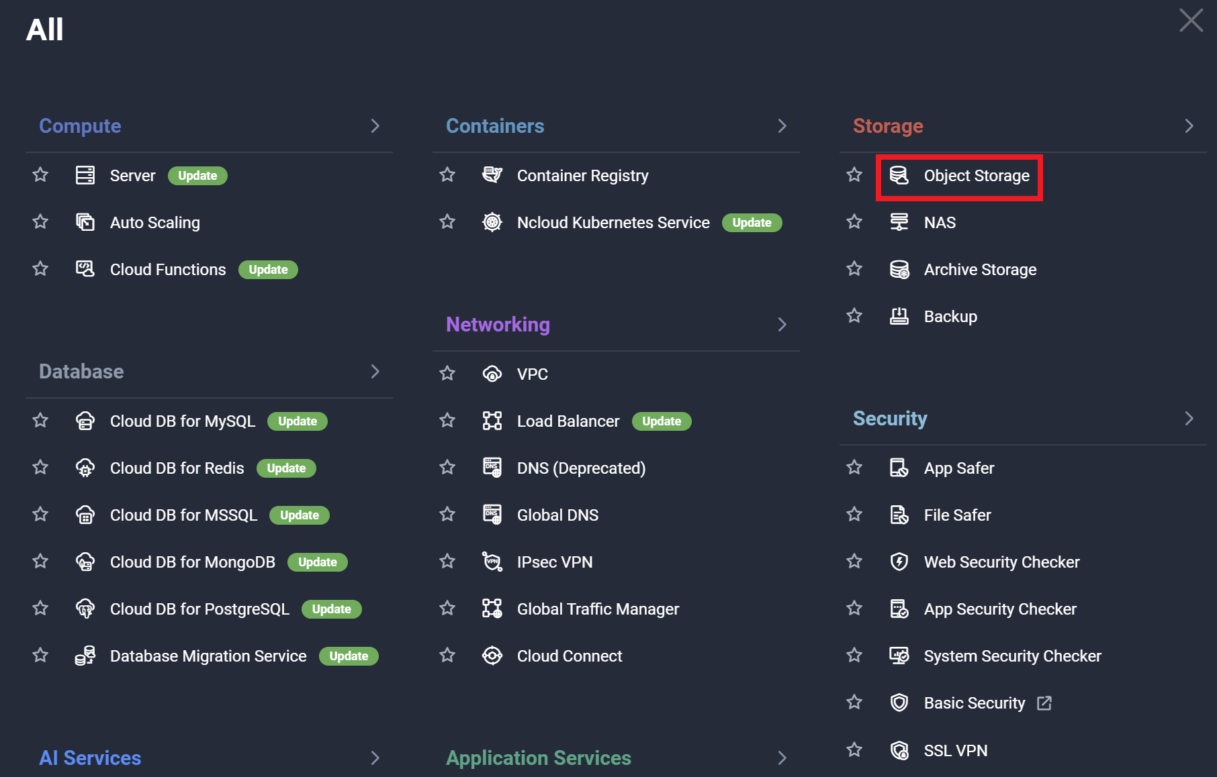
Task: Click the Global Traffic Manager icon
Action: click(x=492, y=609)
